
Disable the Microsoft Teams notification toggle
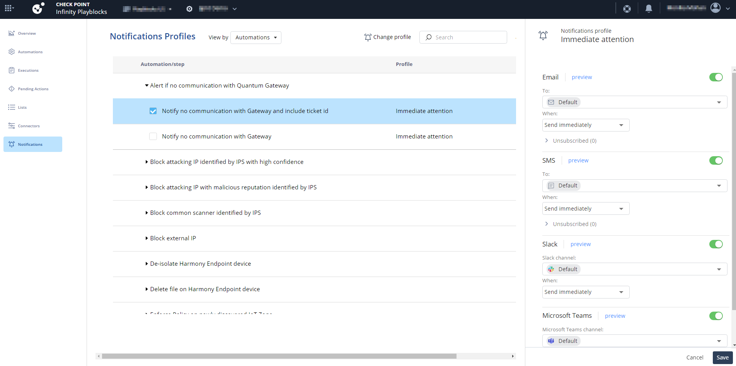[x=716, y=316]
